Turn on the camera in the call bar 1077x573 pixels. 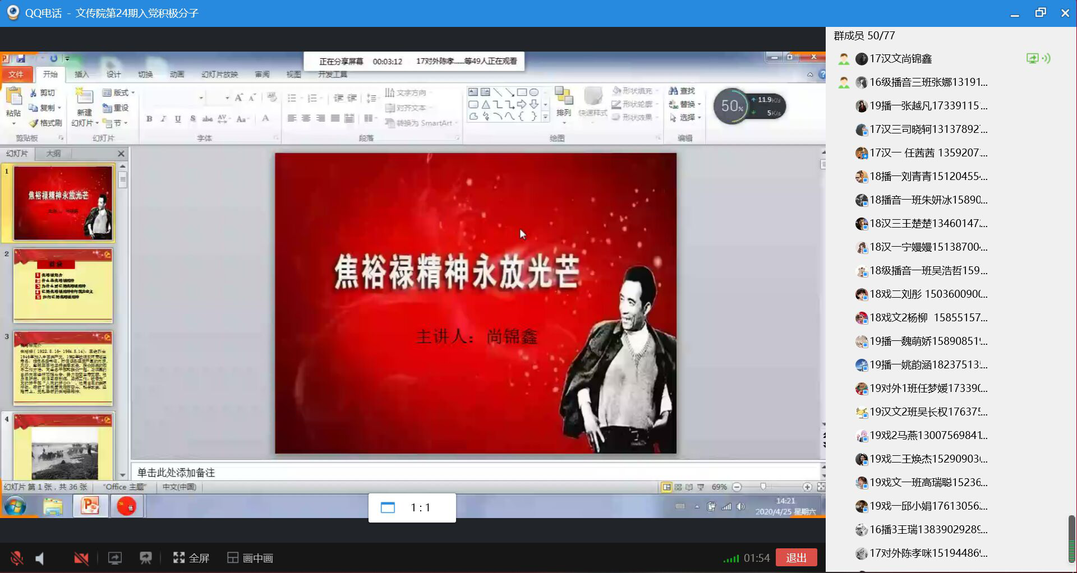(x=81, y=558)
